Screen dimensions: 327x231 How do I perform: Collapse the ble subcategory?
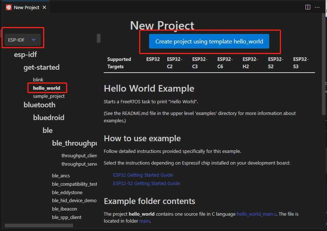(x=47, y=130)
